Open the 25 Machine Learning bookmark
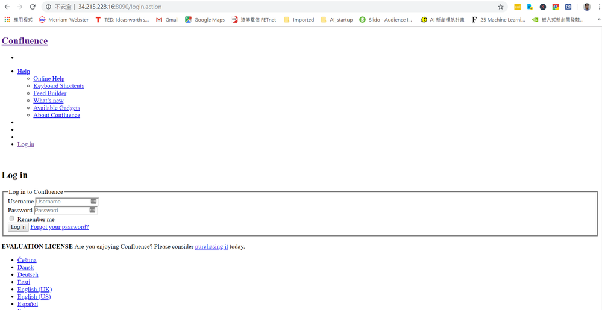 (x=498, y=20)
